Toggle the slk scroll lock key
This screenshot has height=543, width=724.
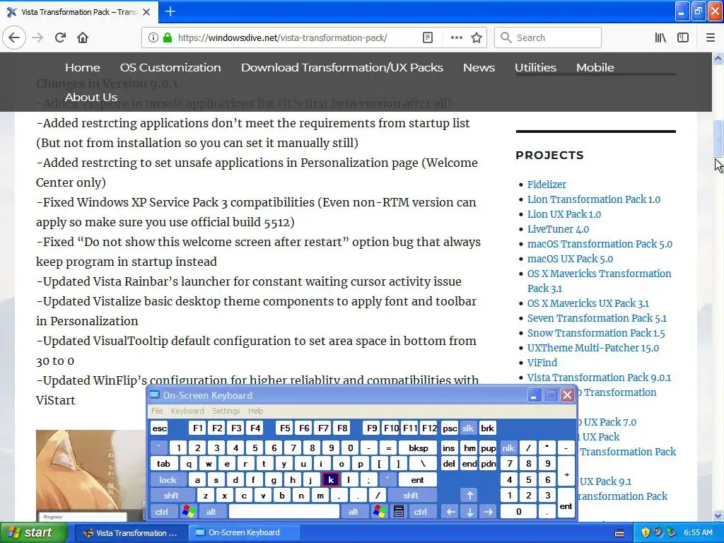[468, 428]
